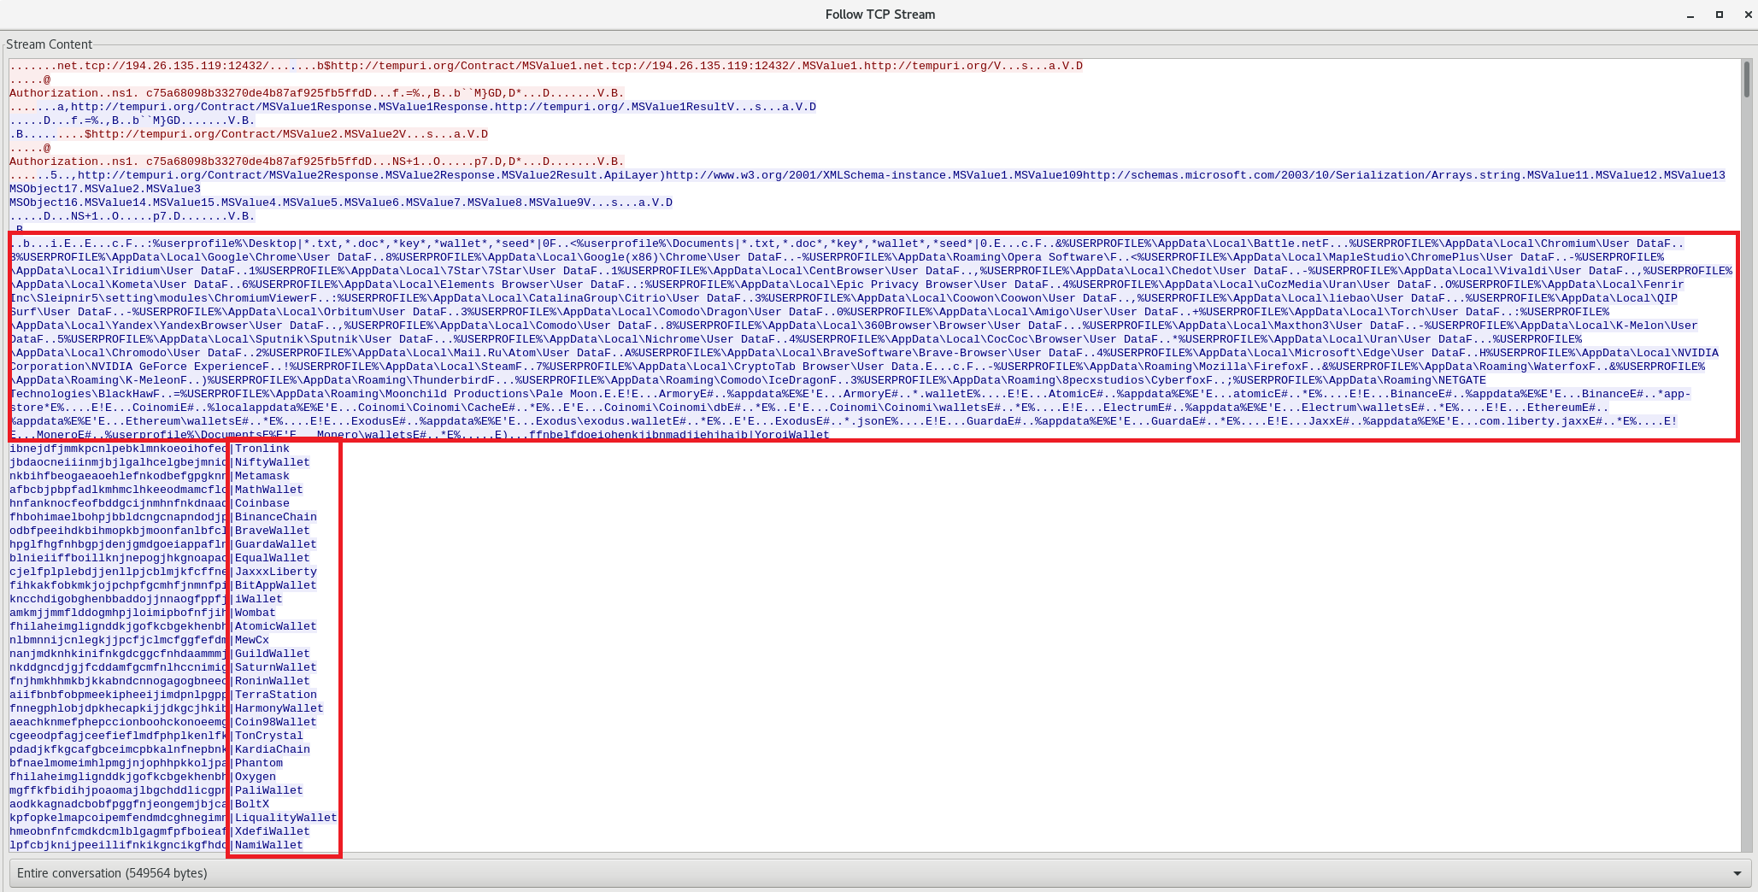Click the KardiaChain entry
The image size is (1758, 892).
pyautogui.click(x=272, y=749)
